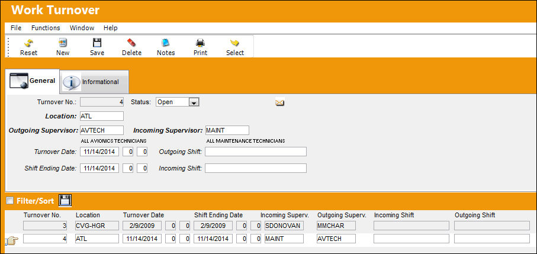Click Incoming Shift cell in row 4

coord(411,239)
